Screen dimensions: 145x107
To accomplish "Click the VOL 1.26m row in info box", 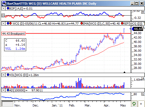I will [15, 49].
